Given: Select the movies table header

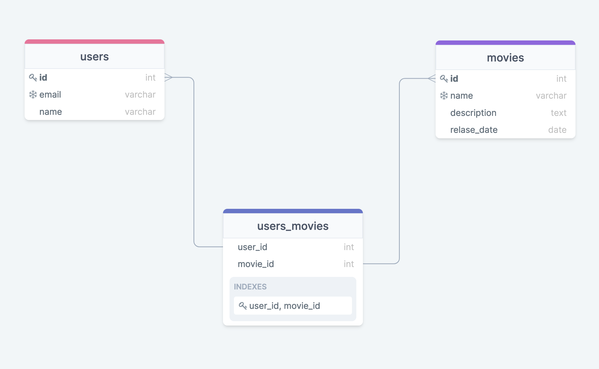Looking at the screenshot, I should tap(506, 58).
